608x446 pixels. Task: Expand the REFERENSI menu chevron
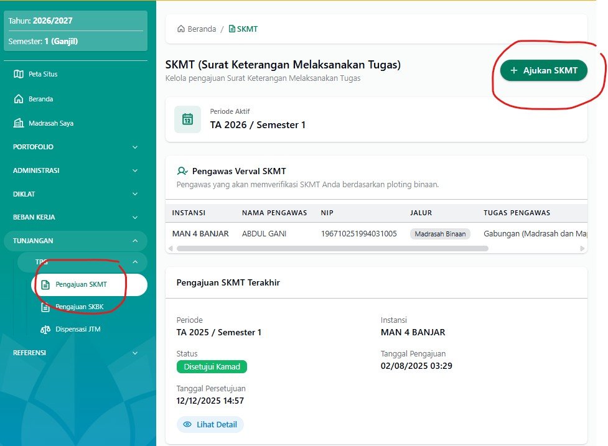(x=135, y=353)
